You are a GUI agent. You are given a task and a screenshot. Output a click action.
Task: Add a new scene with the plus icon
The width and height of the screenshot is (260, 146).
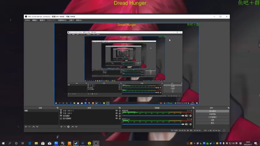click(26, 127)
